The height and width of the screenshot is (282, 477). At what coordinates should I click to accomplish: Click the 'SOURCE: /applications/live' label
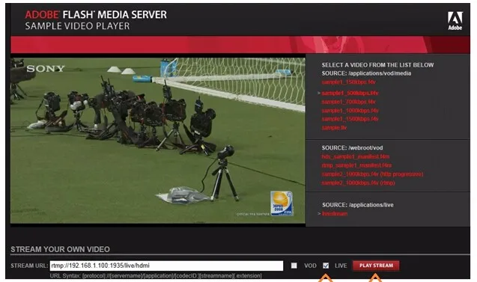click(358, 205)
